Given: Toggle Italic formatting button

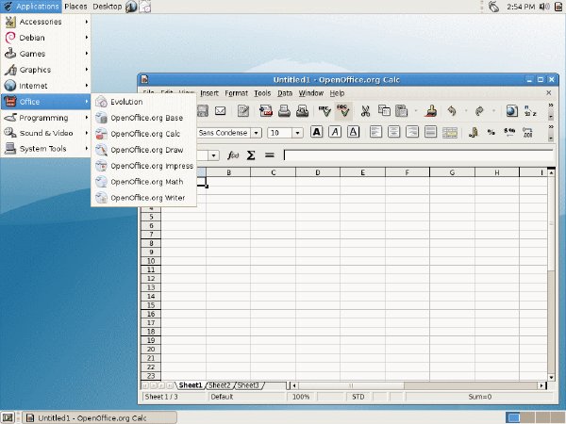Looking at the screenshot, I should 335,132.
